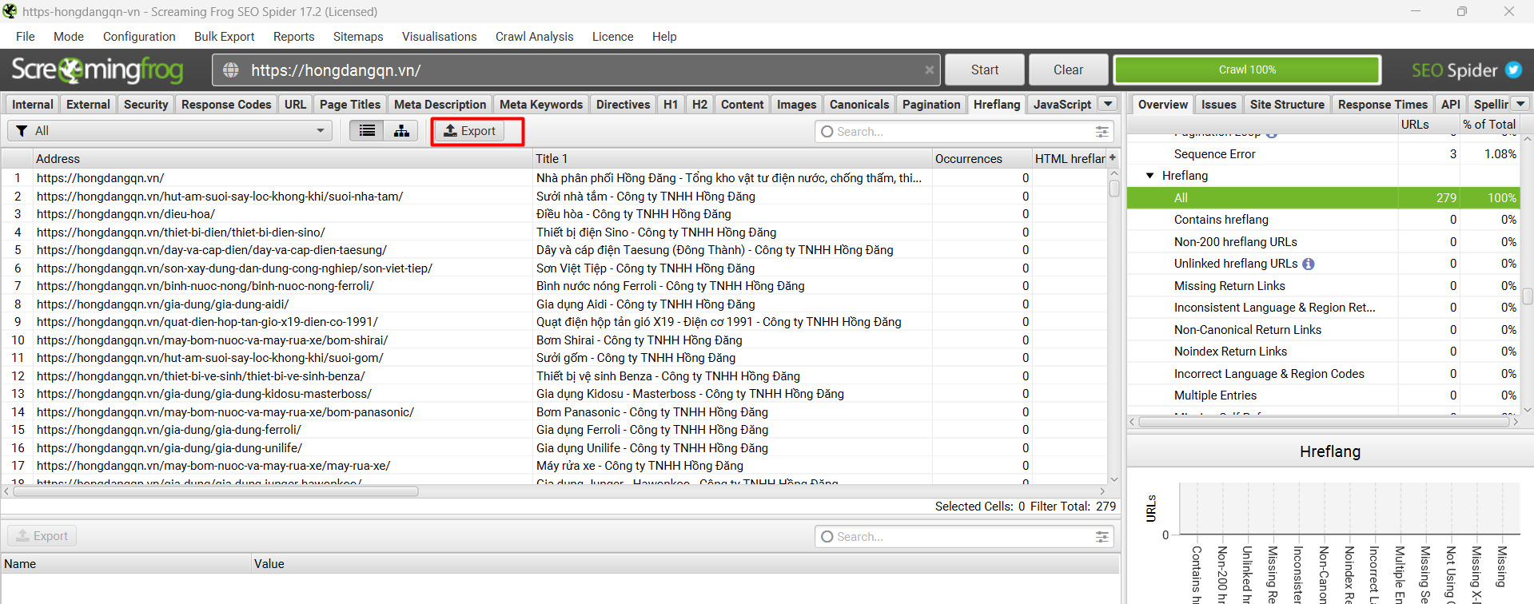Click the Unlinked hreflang URLs info icon

(x=1309, y=264)
